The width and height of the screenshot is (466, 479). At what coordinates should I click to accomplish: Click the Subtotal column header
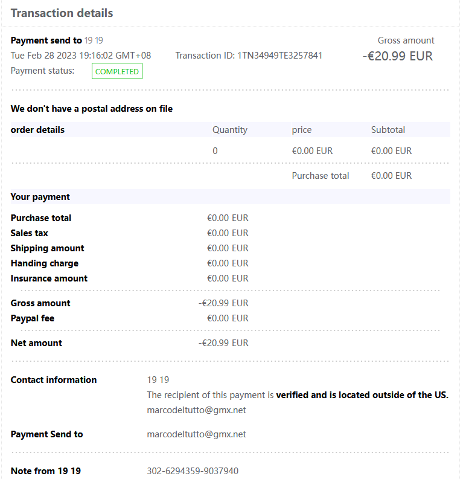(x=388, y=130)
